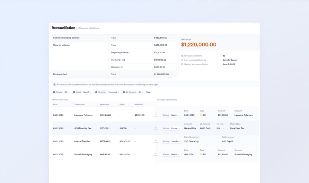The width and height of the screenshot is (309, 183).
Task: Click the June 2, 2025 date
Action: (x=229, y=64)
